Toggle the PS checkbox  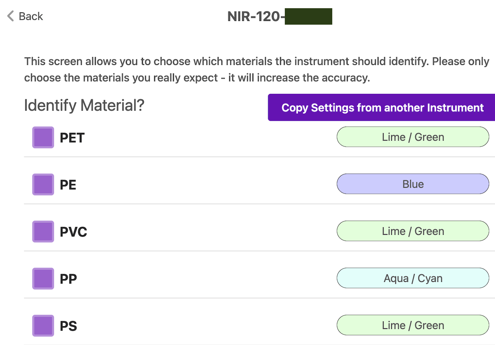(x=43, y=326)
